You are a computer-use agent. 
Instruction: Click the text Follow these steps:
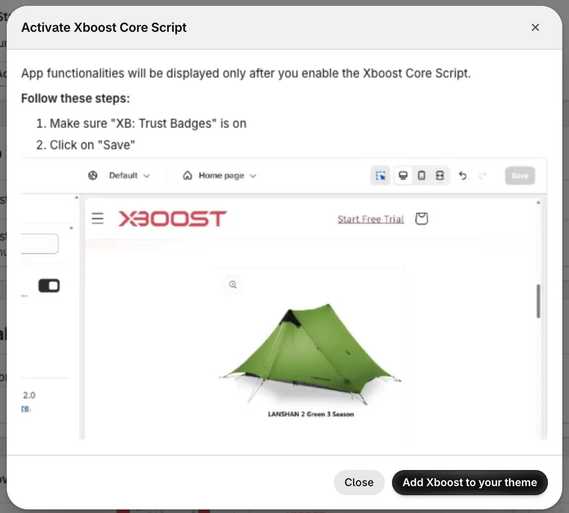pyautogui.click(x=75, y=98)
